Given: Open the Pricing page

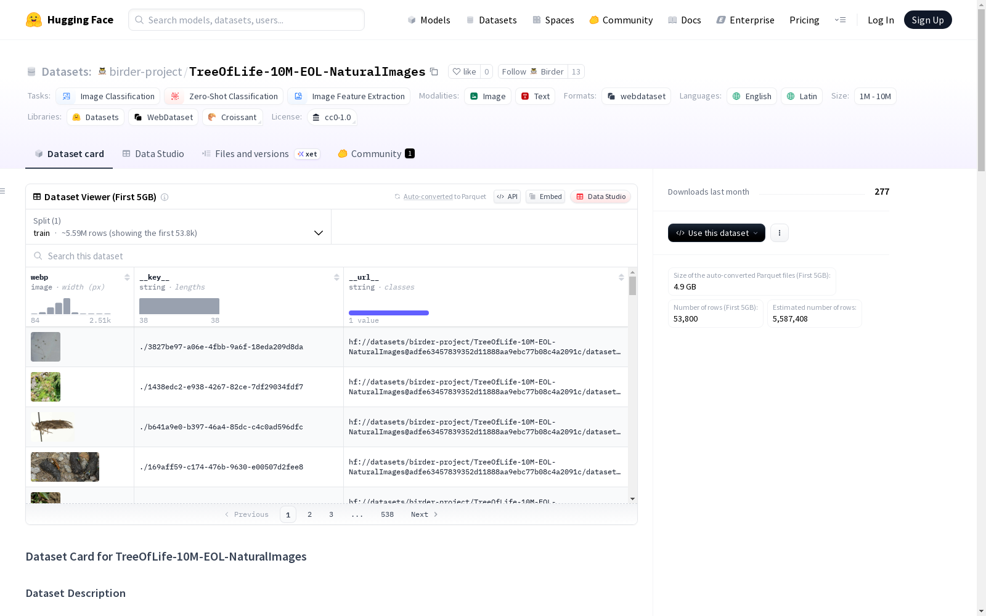Looking at the screenshot, I should [x=804, y=20].
